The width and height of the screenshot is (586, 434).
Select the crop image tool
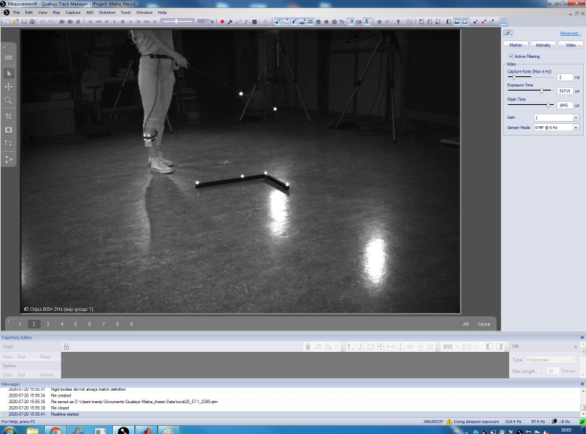(9, 117)
